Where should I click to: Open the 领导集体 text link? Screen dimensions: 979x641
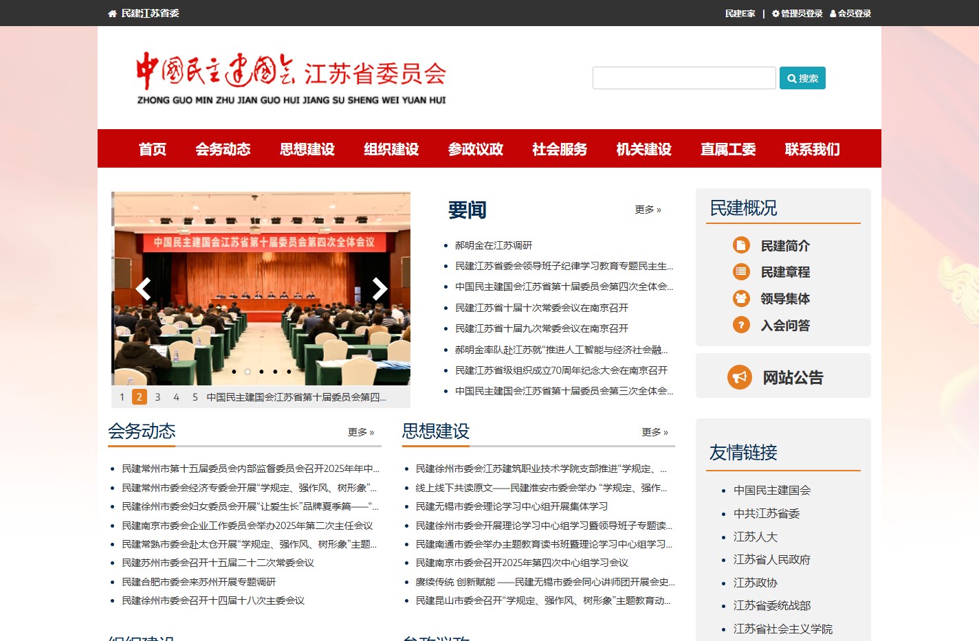pos(785,299)
